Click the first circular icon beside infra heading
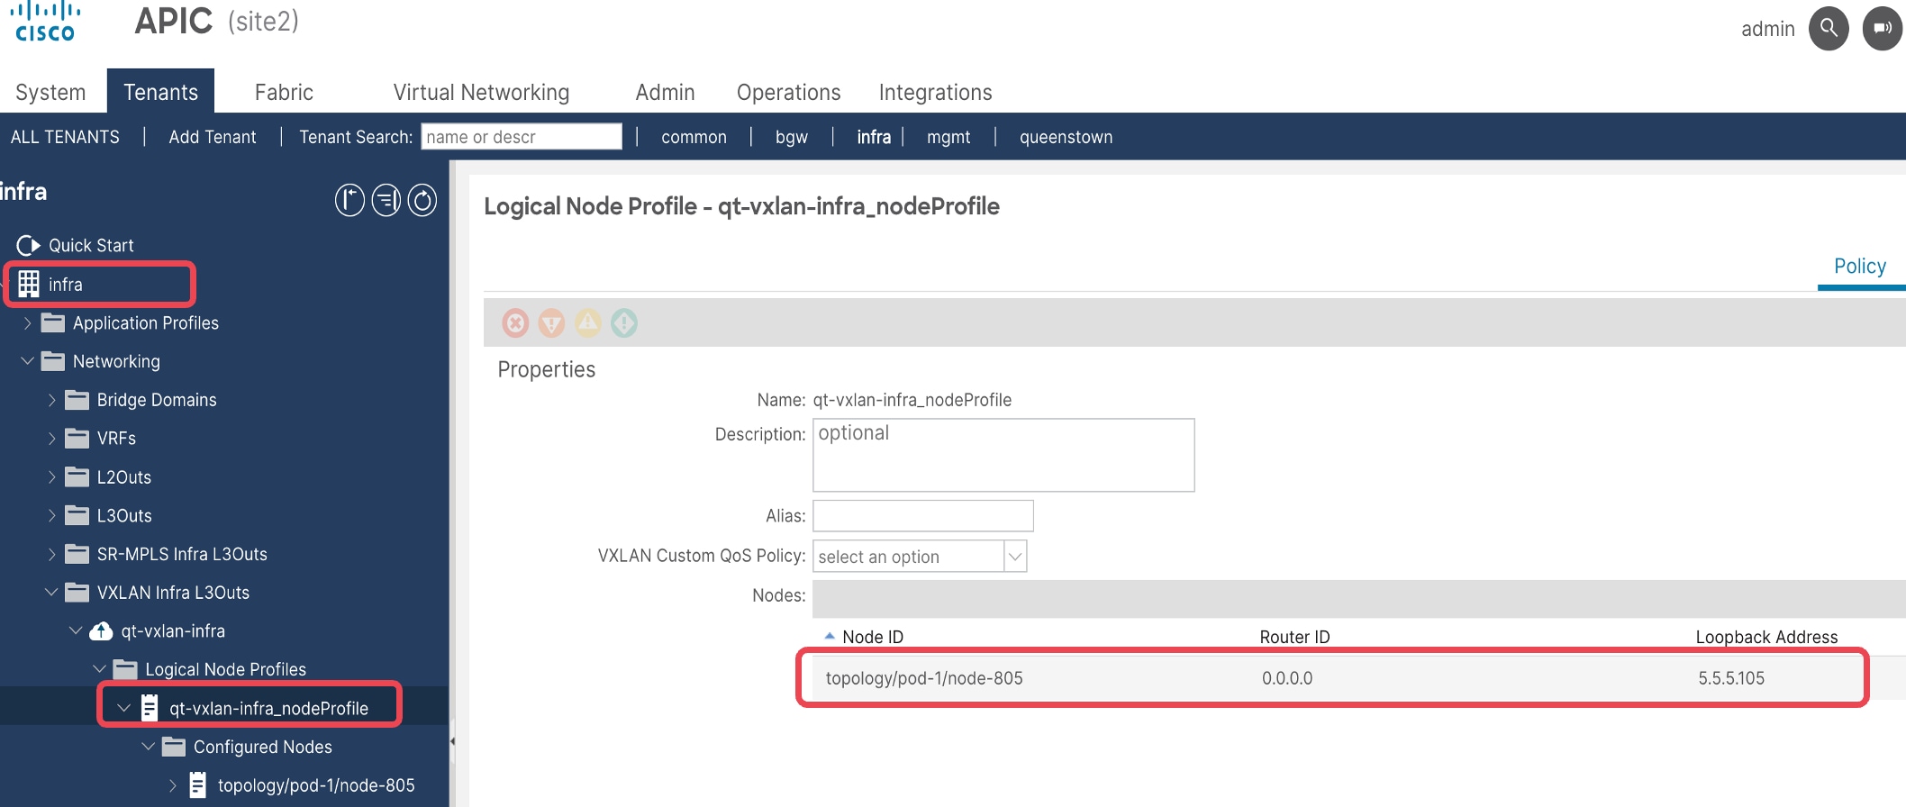 coord(349,200)
